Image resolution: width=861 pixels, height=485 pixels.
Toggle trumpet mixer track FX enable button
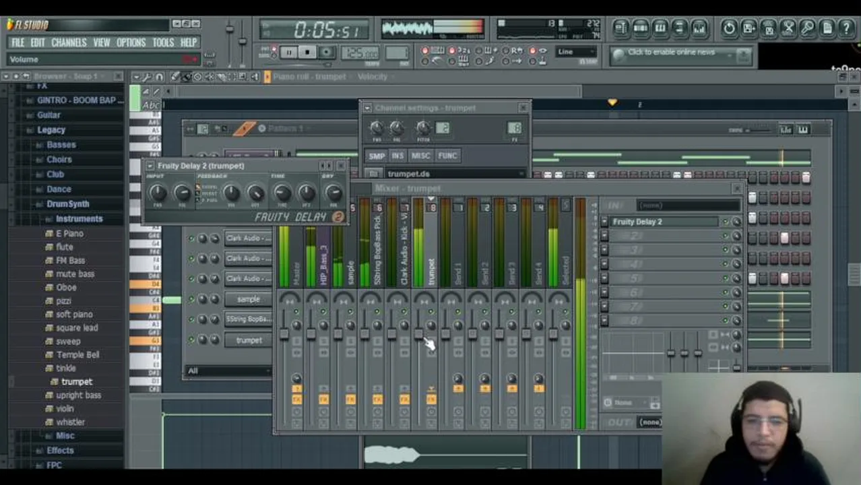[431, 400]
